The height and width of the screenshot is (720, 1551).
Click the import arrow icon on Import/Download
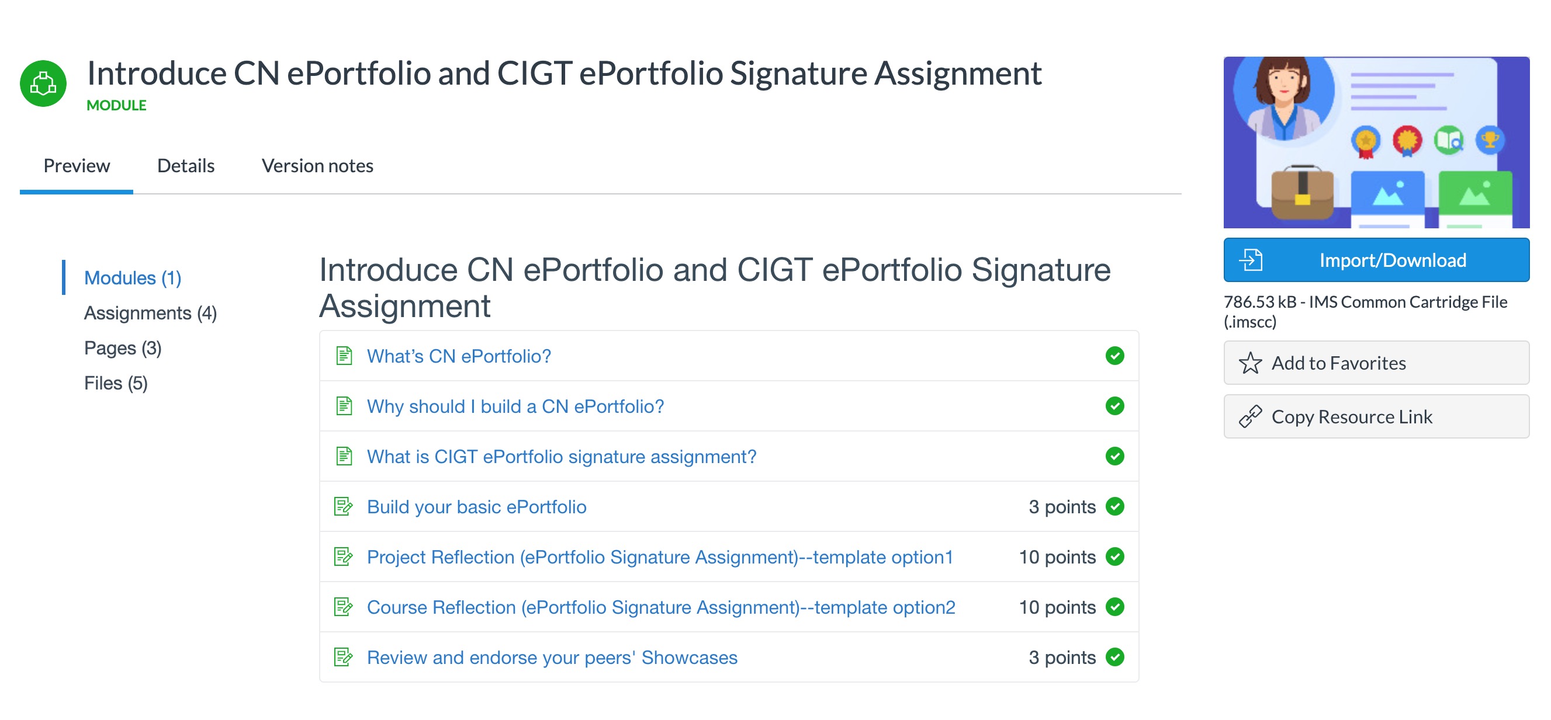1251,260
